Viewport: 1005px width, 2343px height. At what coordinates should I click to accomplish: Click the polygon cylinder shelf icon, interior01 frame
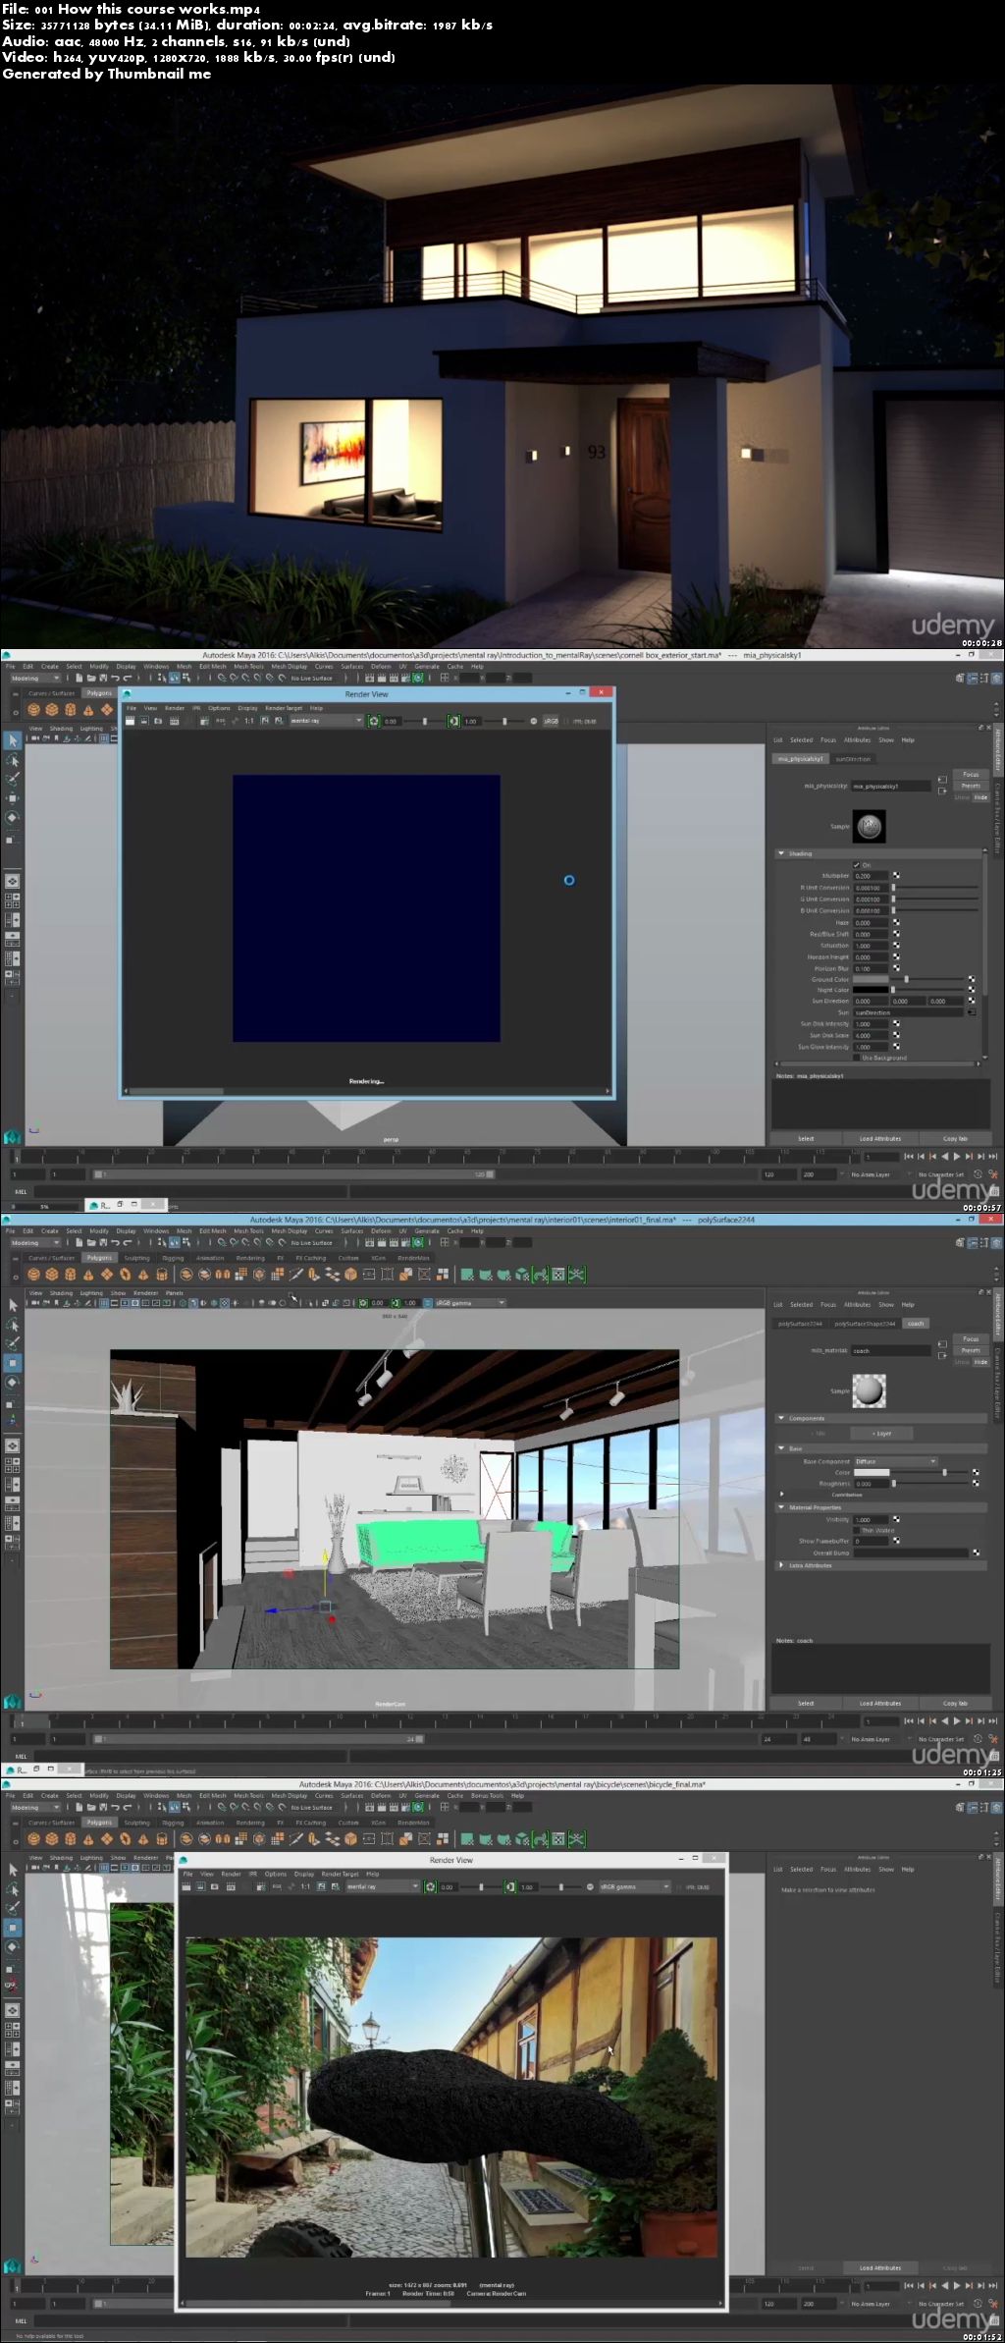point(71,1275)
